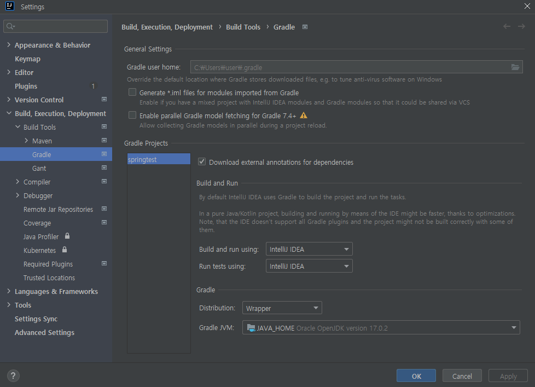The width and height of the screenshot is (535, 387).
Task: Click the warning icon next to parallel Gradle fetching
Action: [x=303, y=115]
